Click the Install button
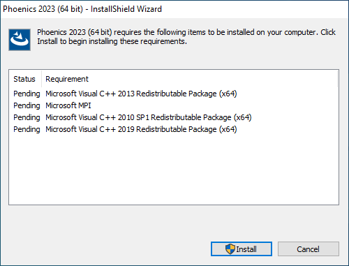The height and width of the screenshot is (266, 349). [242, 249]
